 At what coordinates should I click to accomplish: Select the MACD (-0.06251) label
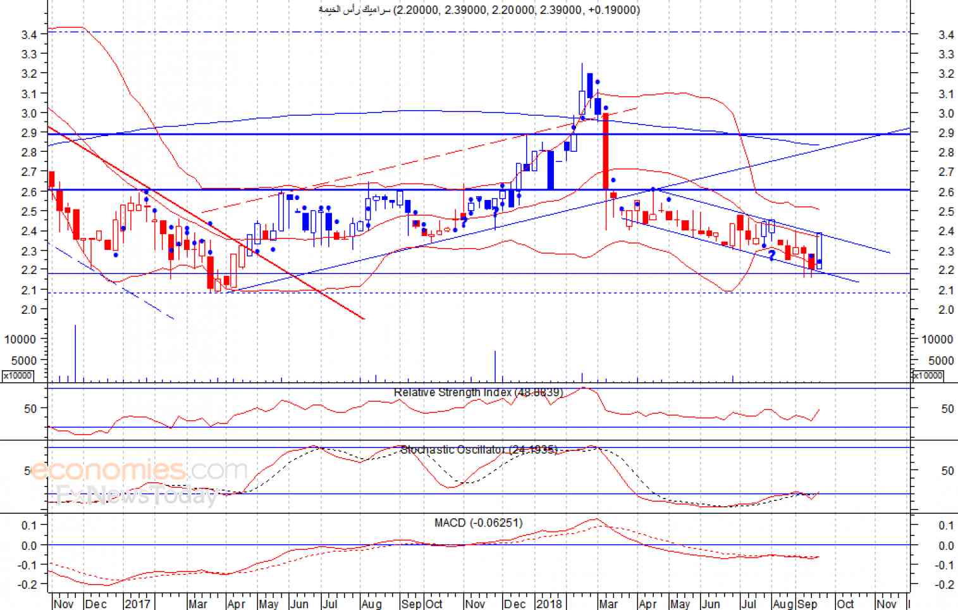(x=479, y=523)
